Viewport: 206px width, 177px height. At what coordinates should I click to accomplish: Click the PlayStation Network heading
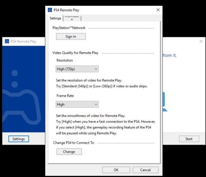69,28
